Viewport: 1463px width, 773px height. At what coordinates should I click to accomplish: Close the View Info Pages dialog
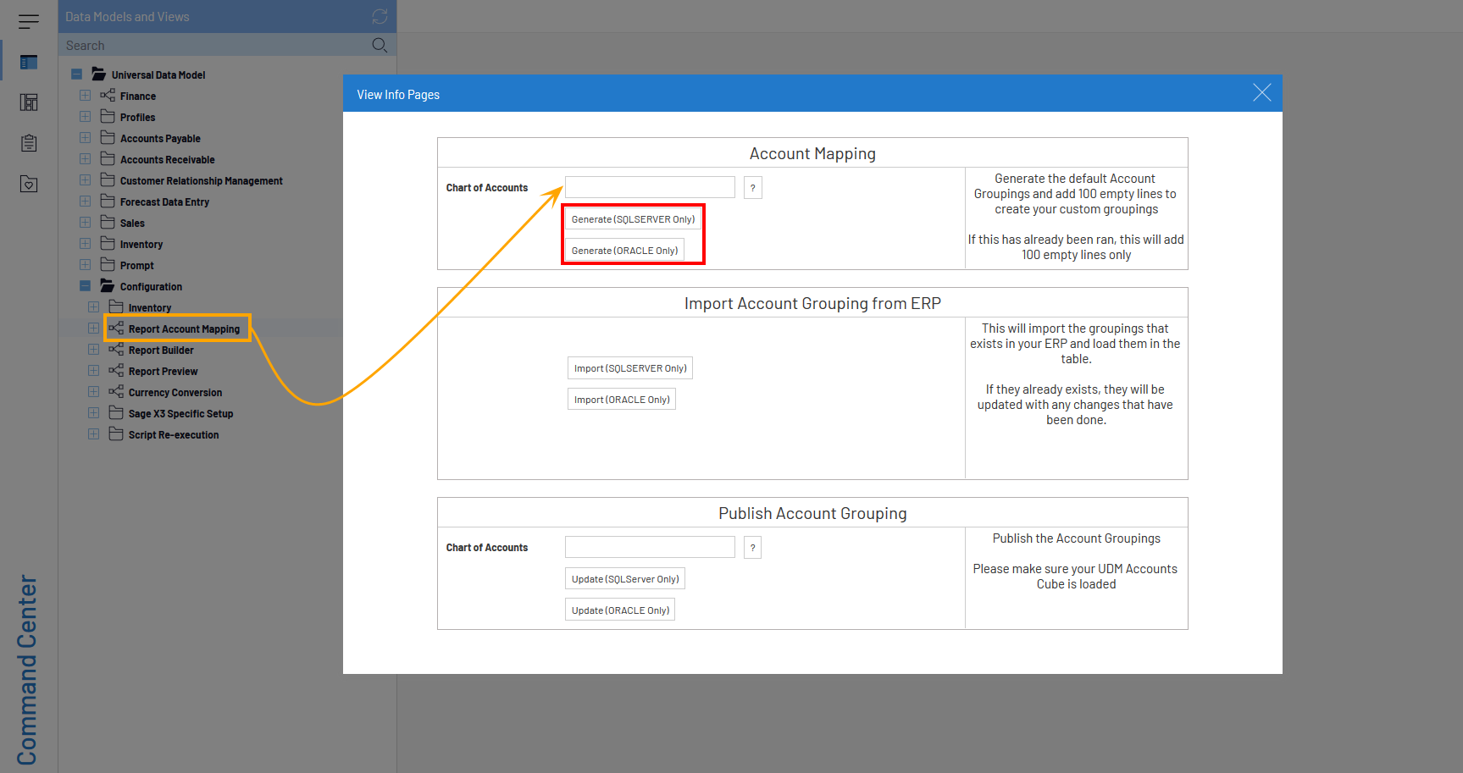point(1261,93)
